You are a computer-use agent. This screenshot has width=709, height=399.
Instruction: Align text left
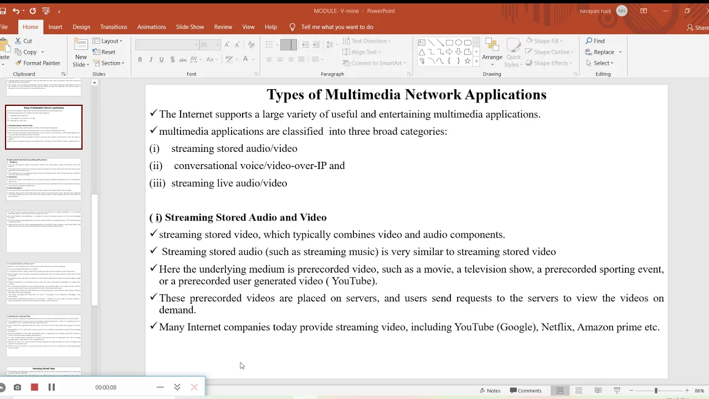tap(269, 59)
